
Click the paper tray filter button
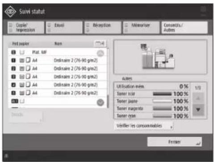[x=100, y=43]
